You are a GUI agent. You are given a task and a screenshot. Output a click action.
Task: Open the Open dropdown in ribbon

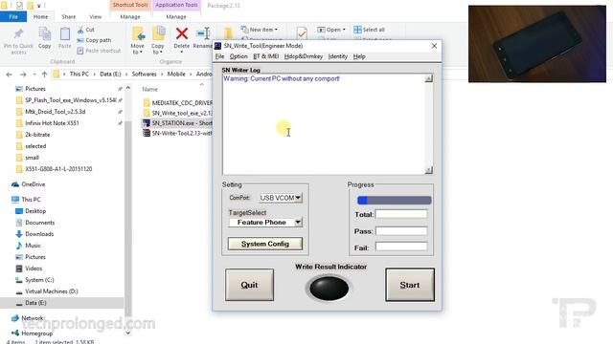coord(331,30)
